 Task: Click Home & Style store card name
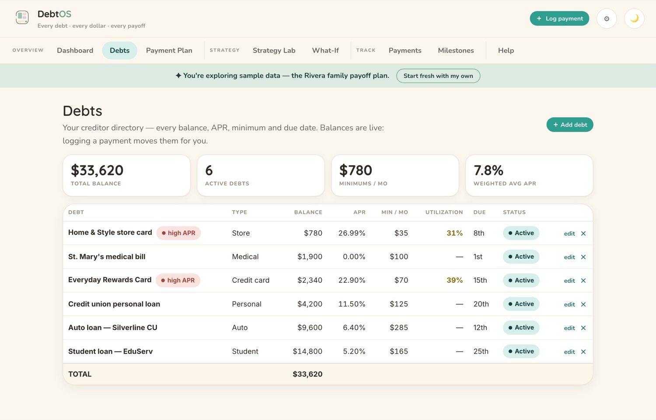(x=110, y=233)
